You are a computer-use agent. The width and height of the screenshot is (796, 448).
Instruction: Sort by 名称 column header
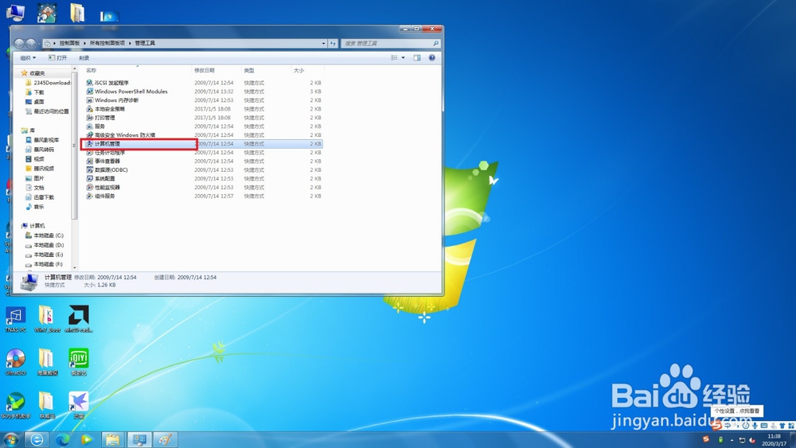137,70
